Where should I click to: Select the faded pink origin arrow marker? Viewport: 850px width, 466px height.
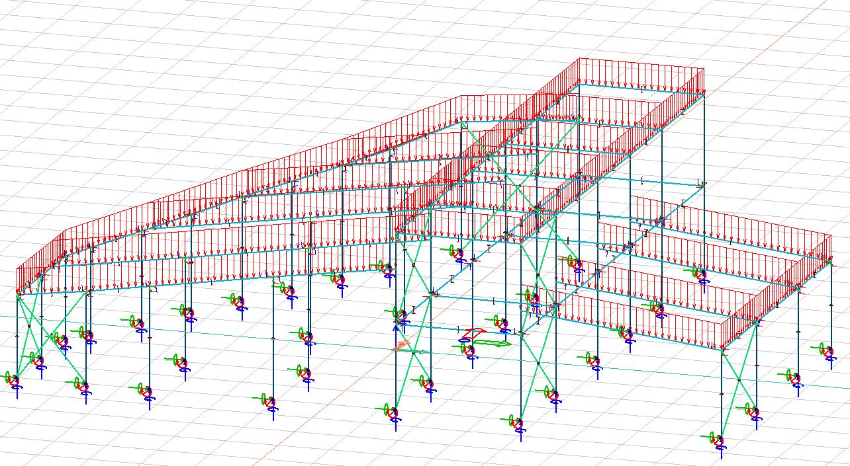(402, 346)
